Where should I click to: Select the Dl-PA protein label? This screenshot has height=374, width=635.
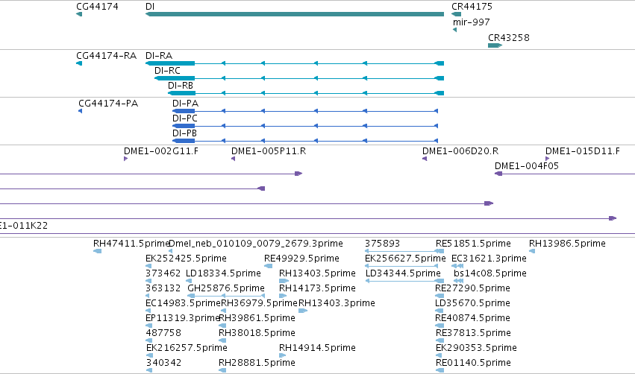point(186,104)
